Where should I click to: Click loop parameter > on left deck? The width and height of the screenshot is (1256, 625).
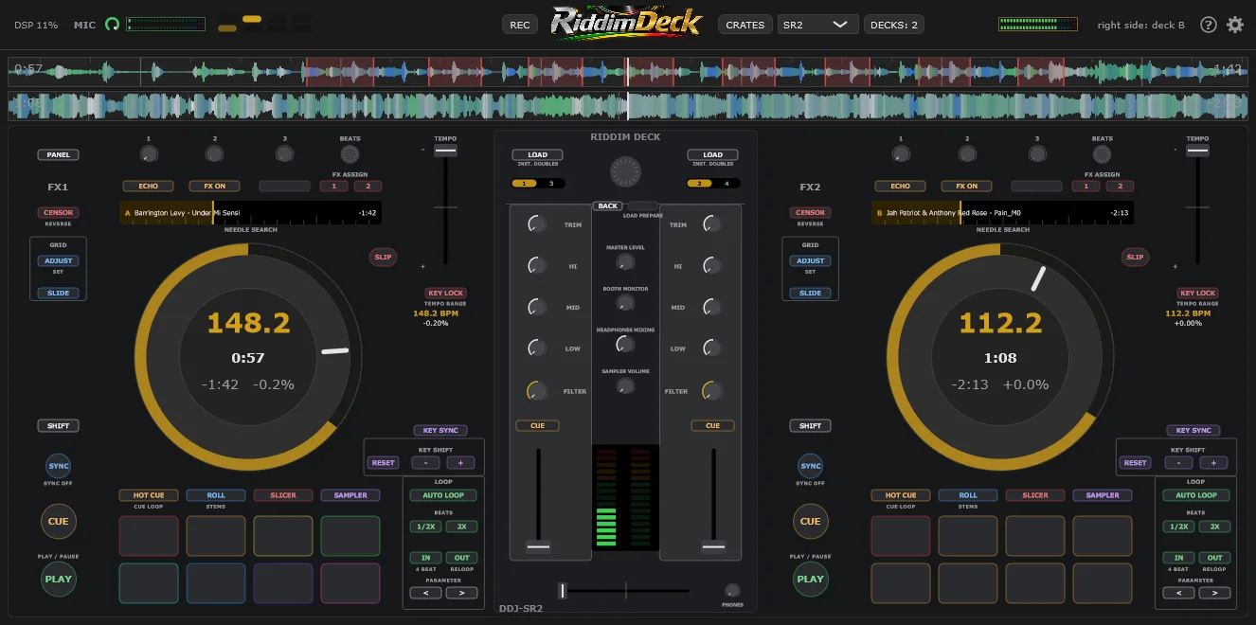point(461,593)
